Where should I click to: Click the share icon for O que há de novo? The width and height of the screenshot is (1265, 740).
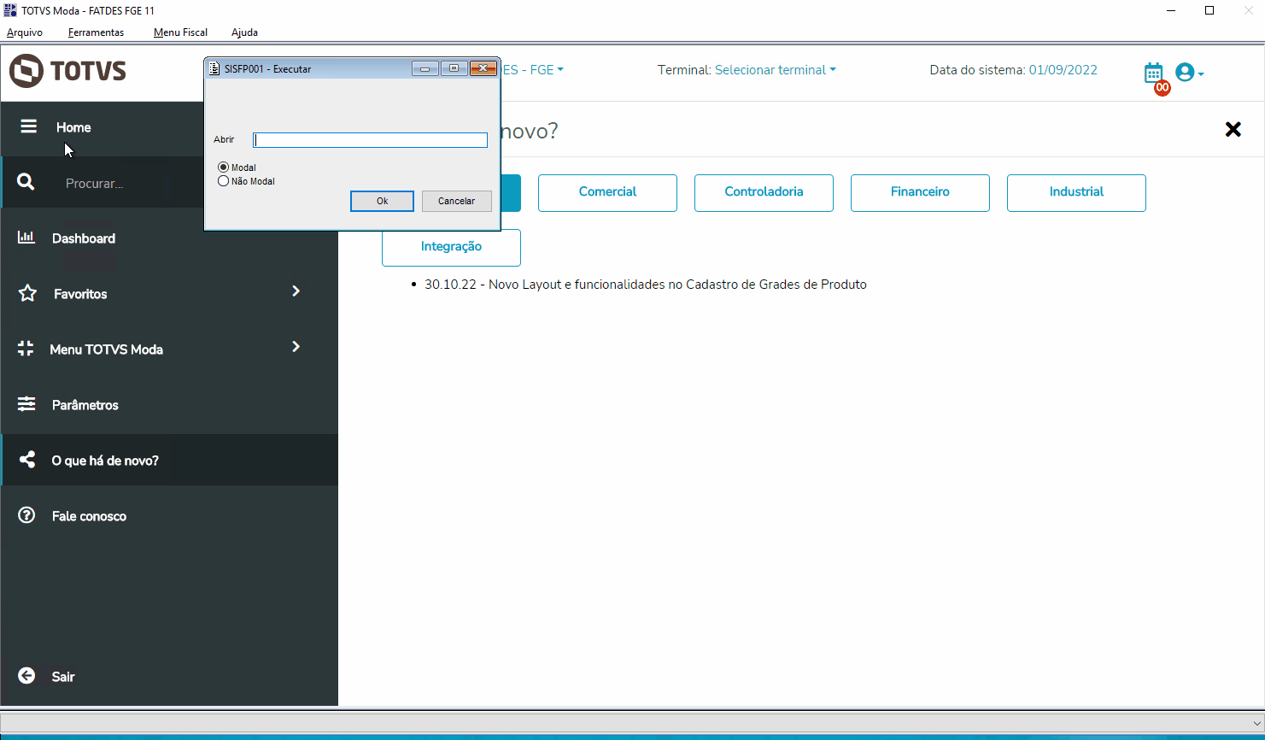[27, 460]
